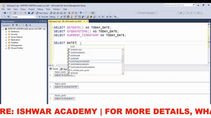211x118 pixels.
Task: Open the View menu
Action: point(15,9)
